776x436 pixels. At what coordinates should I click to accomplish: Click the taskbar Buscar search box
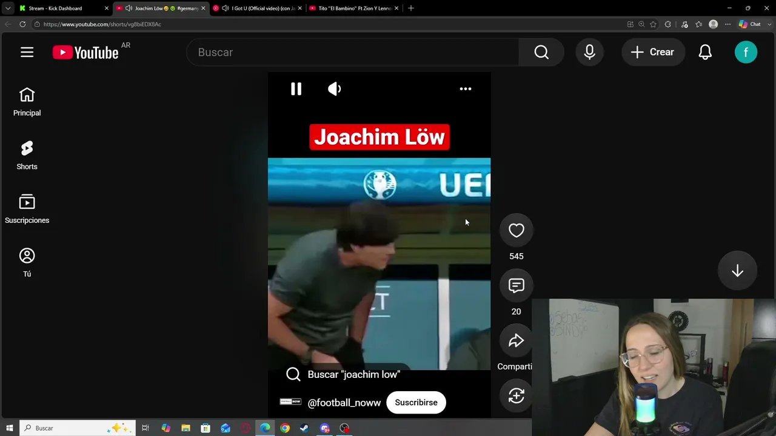pos(79,428)
